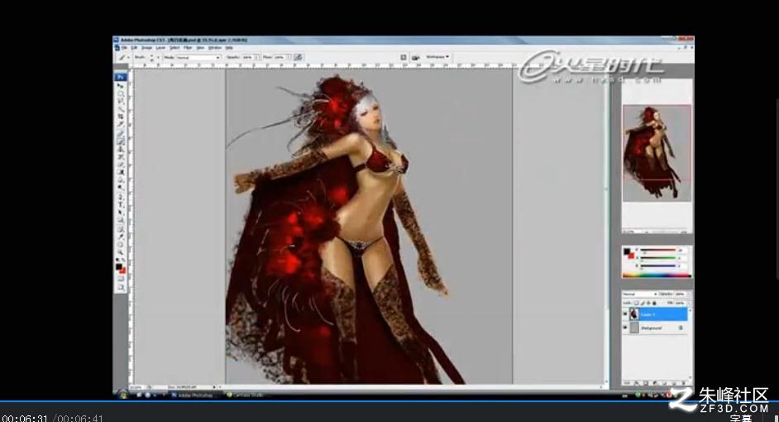
Task: Click foreground color swatch in toolbox
Action: [119, 266]
